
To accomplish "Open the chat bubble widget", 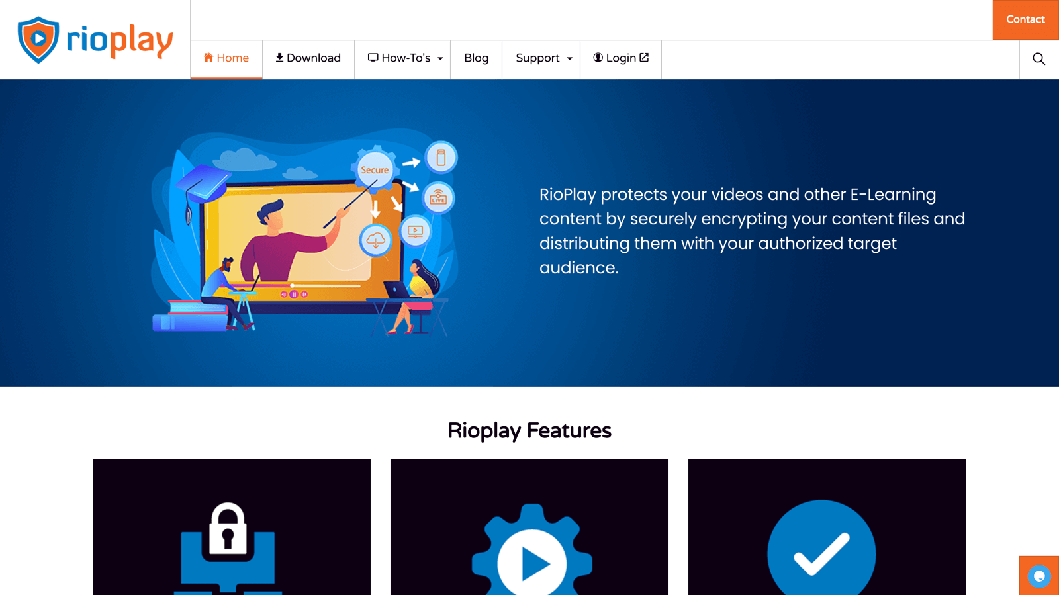I will [1039, 576].
